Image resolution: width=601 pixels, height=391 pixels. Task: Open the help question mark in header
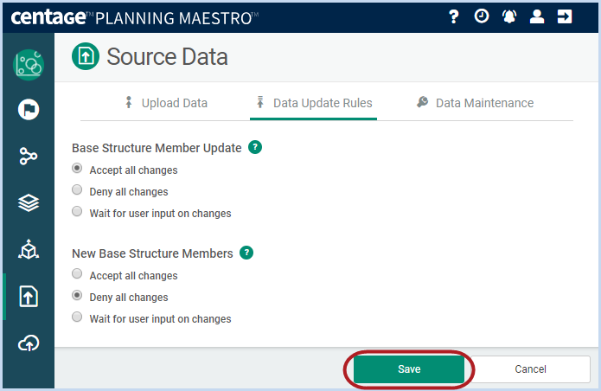click(x=454, y=16)
